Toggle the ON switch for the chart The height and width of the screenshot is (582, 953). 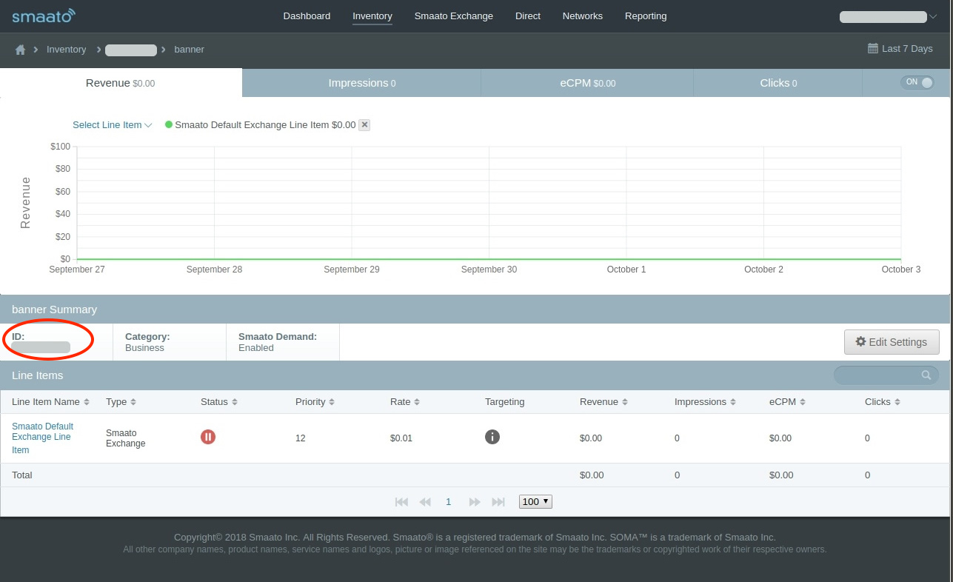click(x=917, y=83)
